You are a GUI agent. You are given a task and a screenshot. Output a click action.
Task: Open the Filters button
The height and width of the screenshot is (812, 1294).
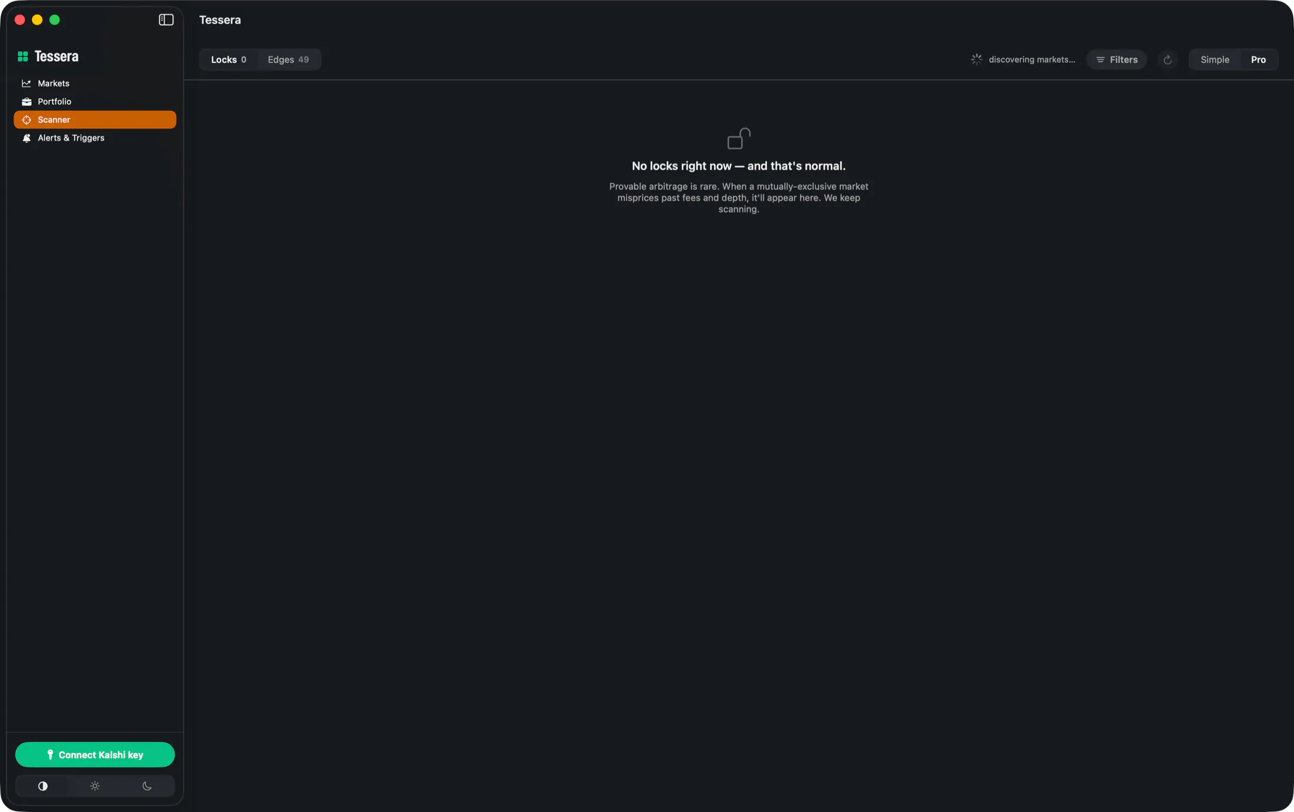(x=1116, y=59)
